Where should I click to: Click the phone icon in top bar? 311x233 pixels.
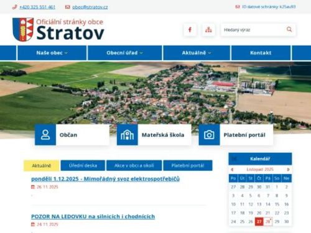click(14, 7)
